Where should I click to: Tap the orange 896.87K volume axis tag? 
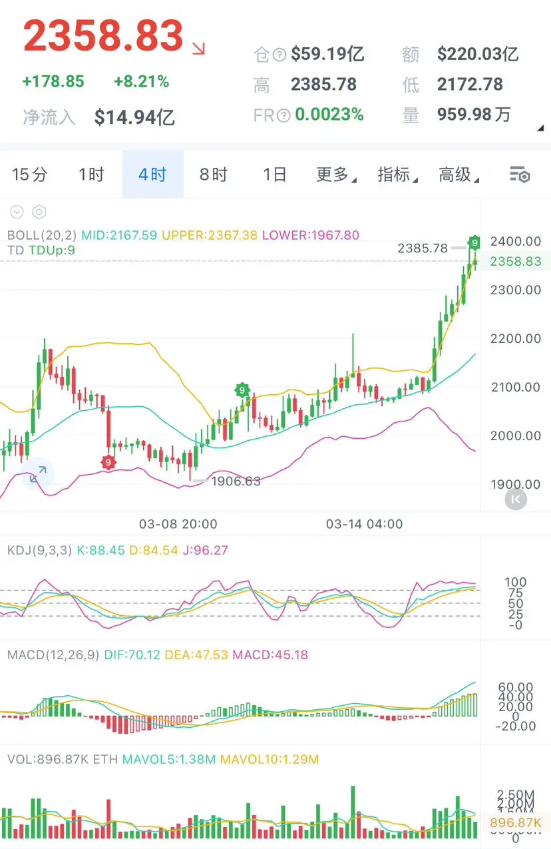tap(516, 822)
